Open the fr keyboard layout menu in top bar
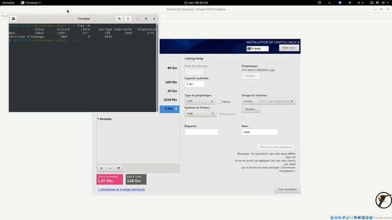Viewport: 392px width, 220px height. click(x=360, y=2)
